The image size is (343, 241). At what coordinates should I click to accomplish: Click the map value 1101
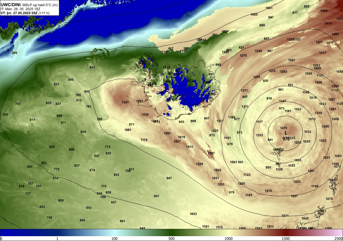[206, 227]
